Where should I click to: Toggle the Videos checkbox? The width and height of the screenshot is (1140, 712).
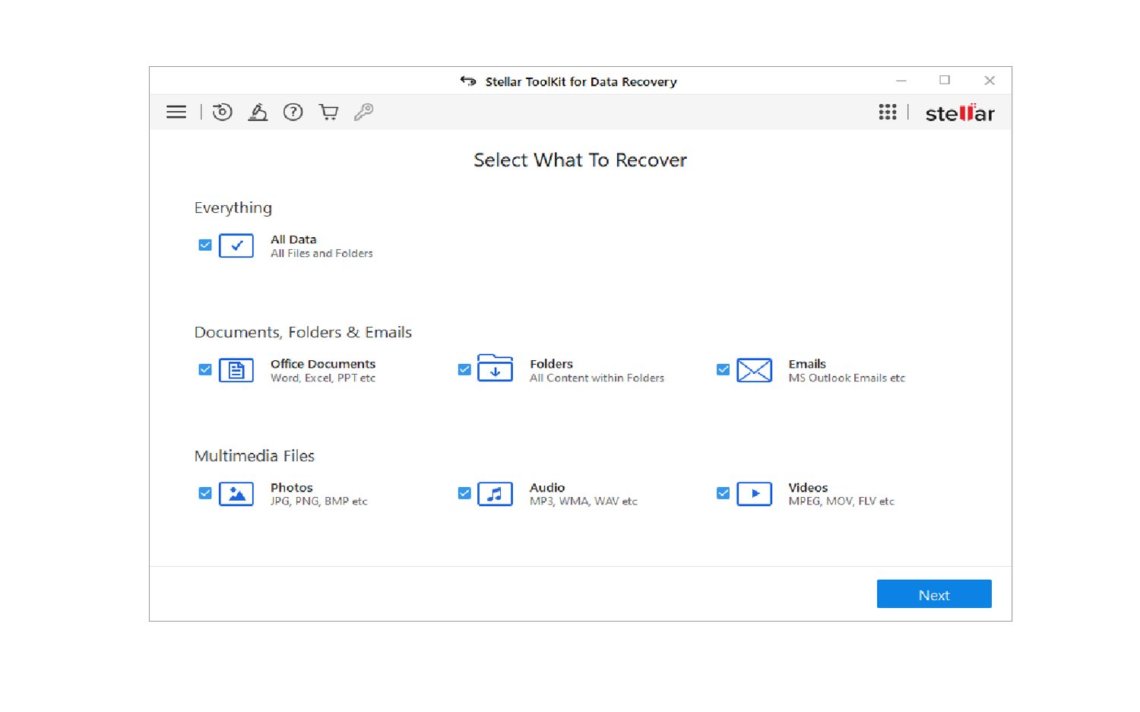[x=723, y=493]
